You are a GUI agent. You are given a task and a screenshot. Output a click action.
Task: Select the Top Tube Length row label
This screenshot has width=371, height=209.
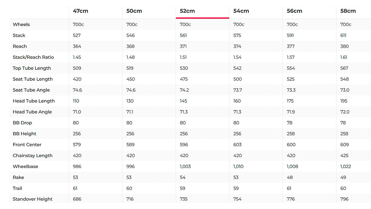click(32, 68)
